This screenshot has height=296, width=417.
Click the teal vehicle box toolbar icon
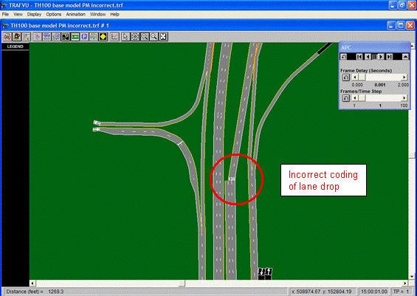click(x=94, y=37)
